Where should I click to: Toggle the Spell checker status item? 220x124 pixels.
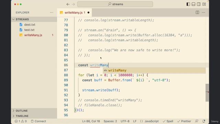pos(168,121)
